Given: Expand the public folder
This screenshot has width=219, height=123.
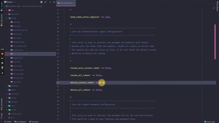Looking at the screenshot, I should pyautogui.click(x=7, y=90).
